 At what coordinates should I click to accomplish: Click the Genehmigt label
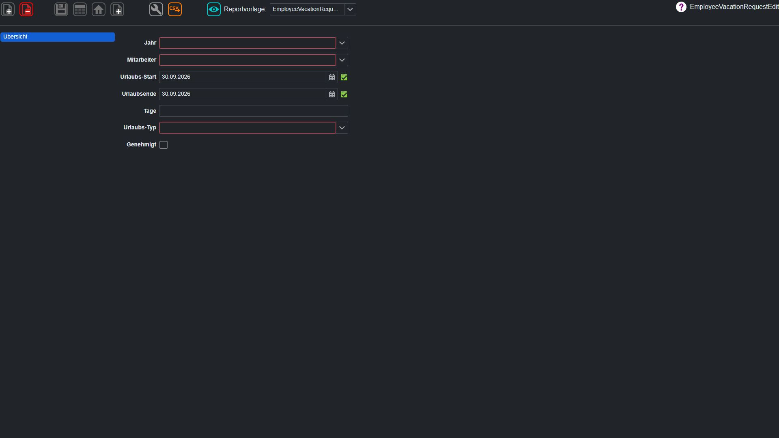pyautogui.click(x=141, y=145)
